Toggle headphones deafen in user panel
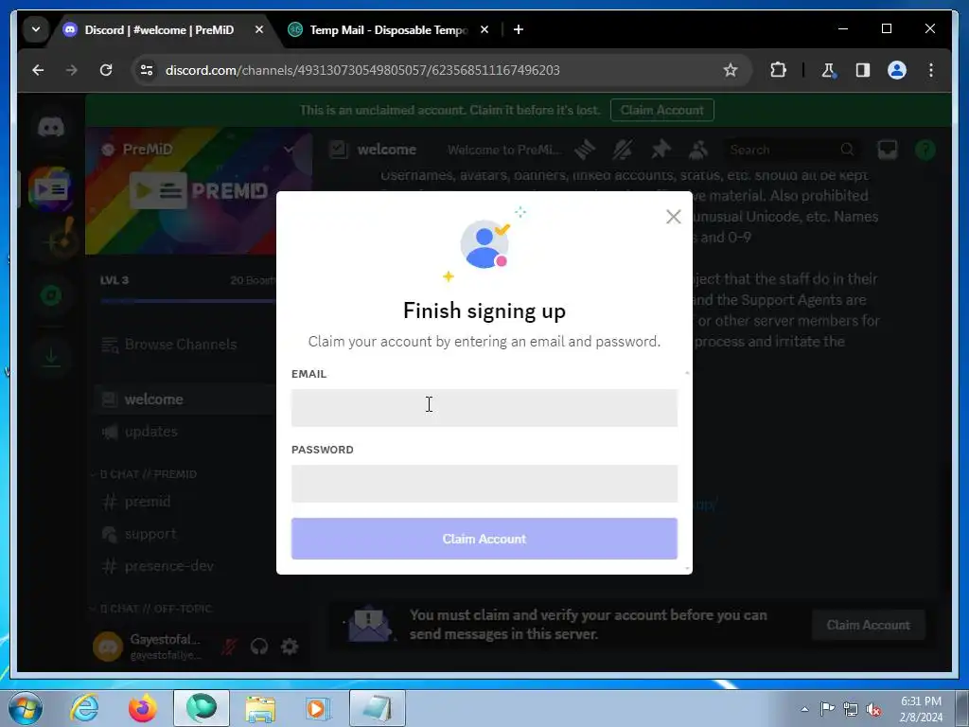Viewport: 969px width, 727px height. click(x=259, y=647)
